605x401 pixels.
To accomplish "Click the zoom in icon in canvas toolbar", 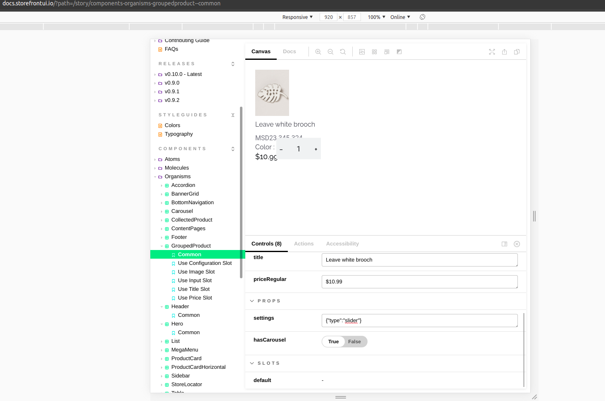I will (x=318, y=52).
